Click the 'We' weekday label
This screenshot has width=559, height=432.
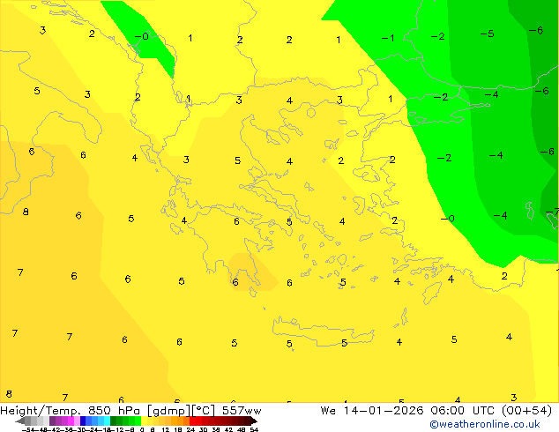[x=328, y=411]
